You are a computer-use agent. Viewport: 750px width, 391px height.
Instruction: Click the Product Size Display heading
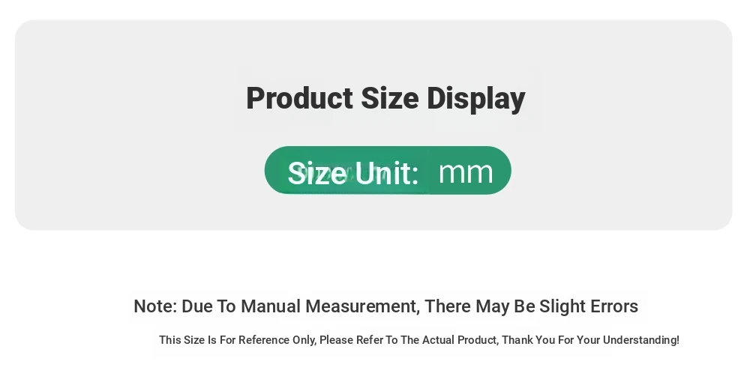click(x=385, y=99)
